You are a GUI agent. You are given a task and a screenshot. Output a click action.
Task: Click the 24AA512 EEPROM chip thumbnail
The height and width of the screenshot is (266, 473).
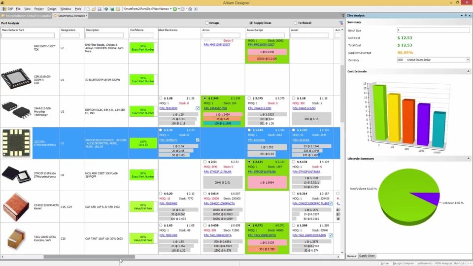16,110
